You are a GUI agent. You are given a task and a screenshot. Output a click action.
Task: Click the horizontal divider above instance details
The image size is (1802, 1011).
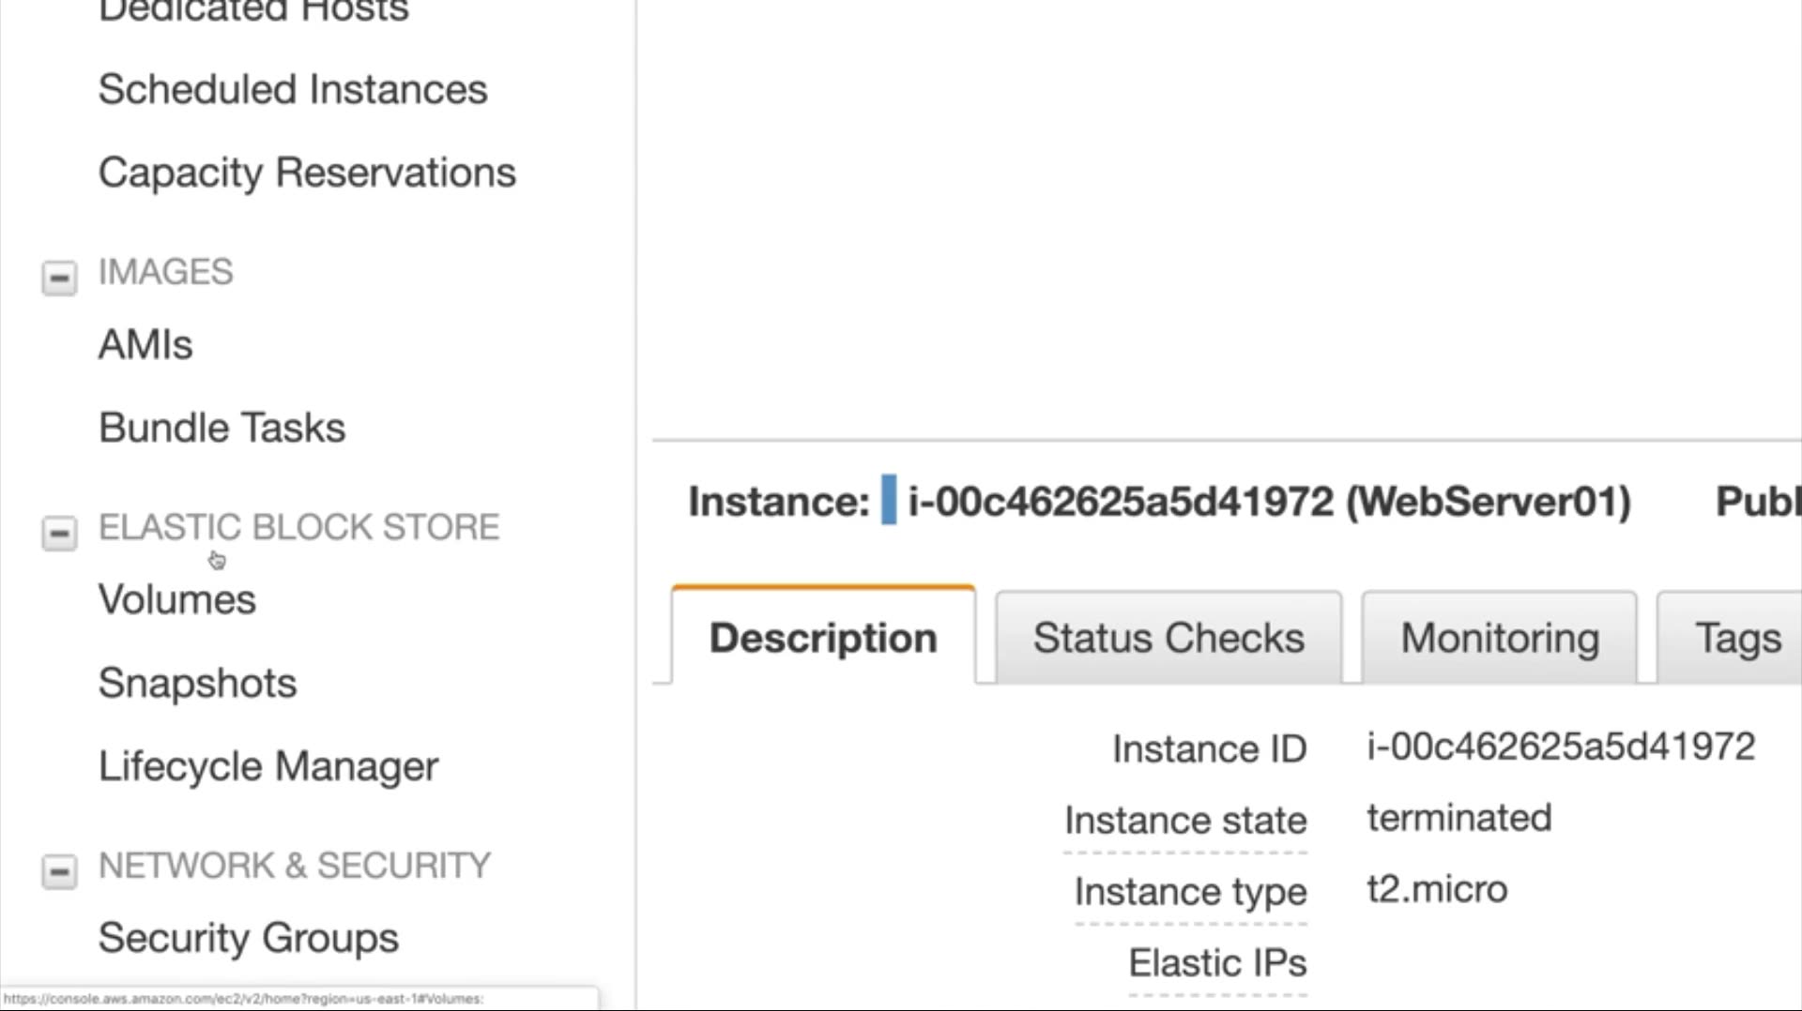point(1220,439)
